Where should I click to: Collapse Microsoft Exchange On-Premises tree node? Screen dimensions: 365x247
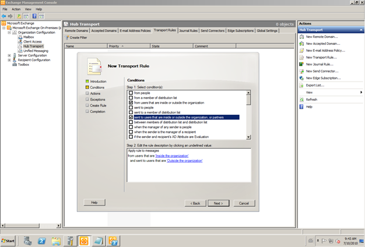(3, 28)
